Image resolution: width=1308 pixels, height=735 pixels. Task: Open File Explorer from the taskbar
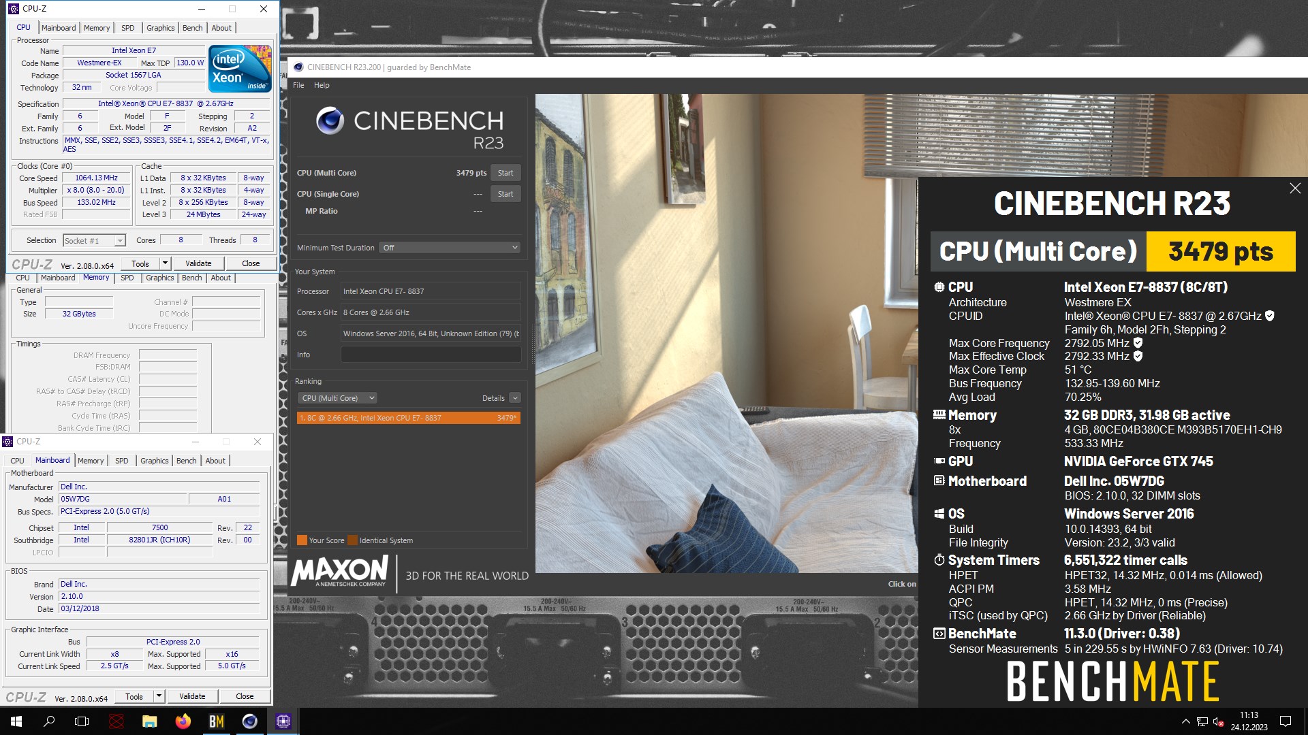tap(149, 721)
